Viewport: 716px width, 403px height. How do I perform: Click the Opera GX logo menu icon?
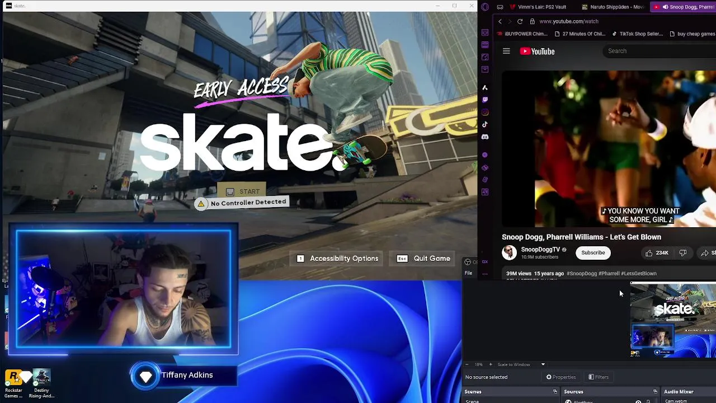click(x=485, y=7)
